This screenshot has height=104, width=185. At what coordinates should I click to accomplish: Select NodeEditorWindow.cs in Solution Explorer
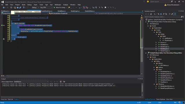167,86
